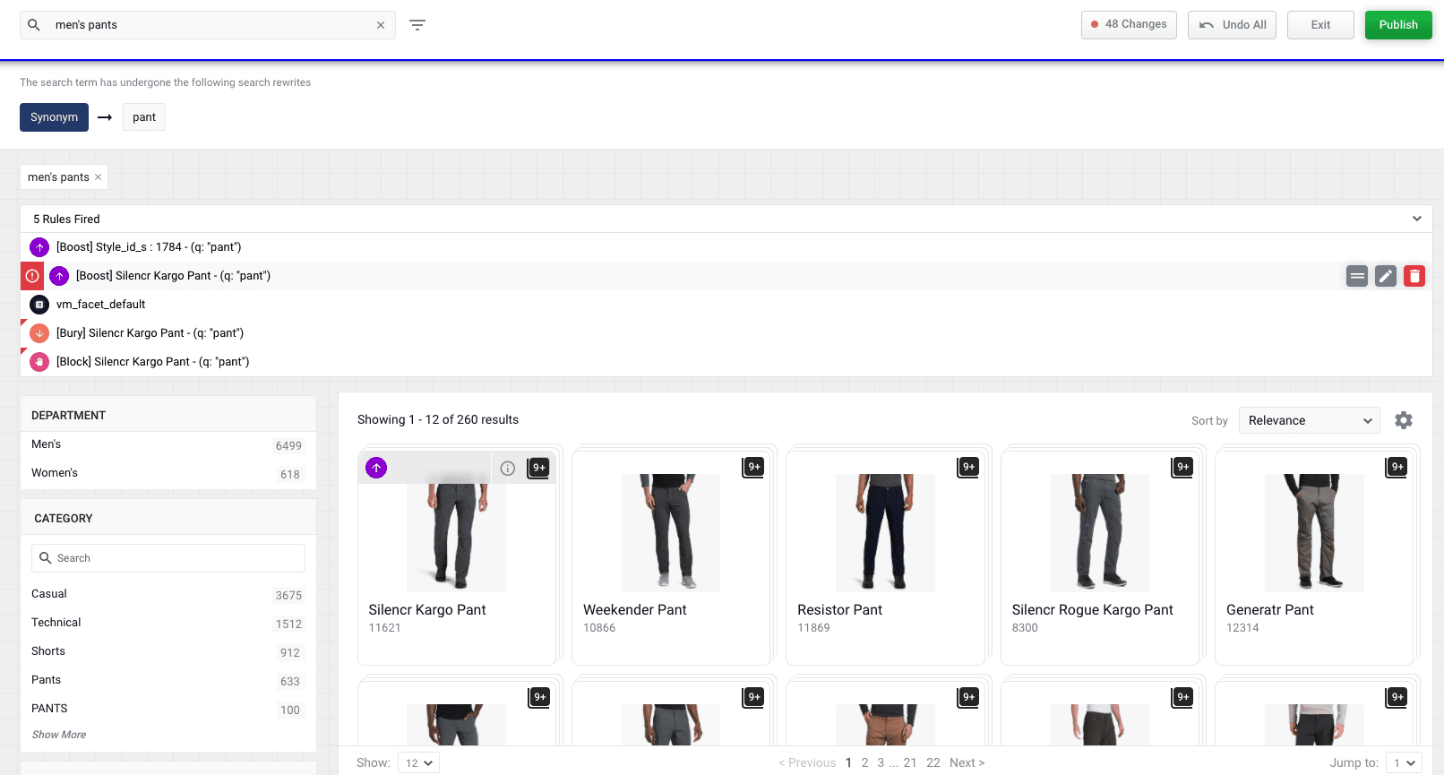Click purple boost arrow on Silencr Kargo rule

59,276
